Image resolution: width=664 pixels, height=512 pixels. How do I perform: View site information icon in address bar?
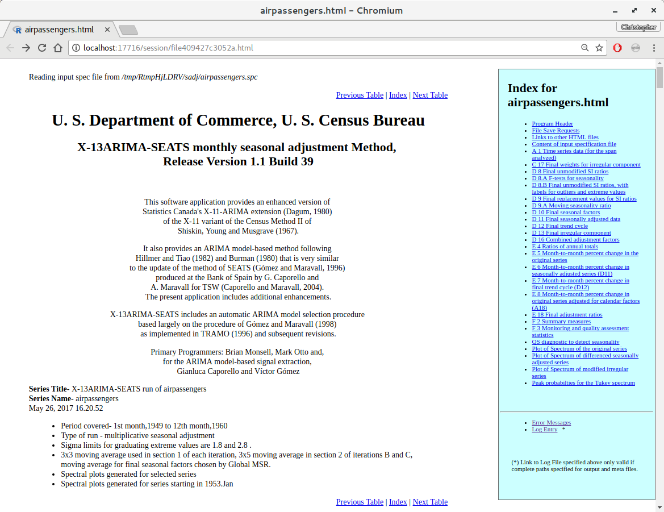[x=76, y=48]
